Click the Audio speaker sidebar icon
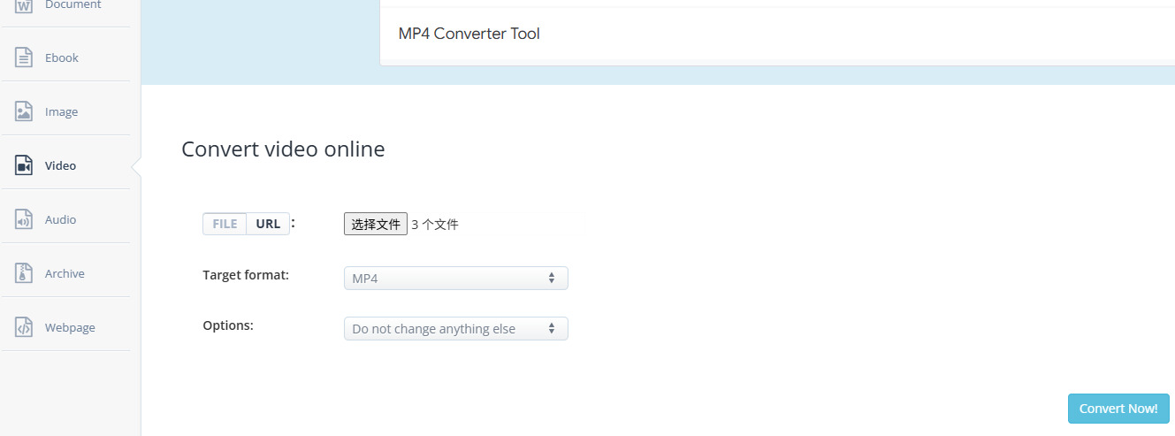Screen dimensions: 1175x436 (24, 219)
